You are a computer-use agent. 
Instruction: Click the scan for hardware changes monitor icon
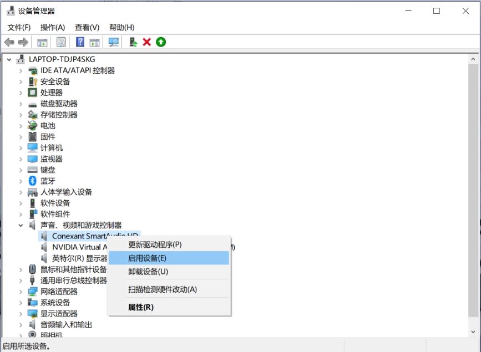point(114,42)
